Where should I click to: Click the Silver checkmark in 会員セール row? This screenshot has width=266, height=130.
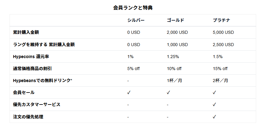point(129,93)
